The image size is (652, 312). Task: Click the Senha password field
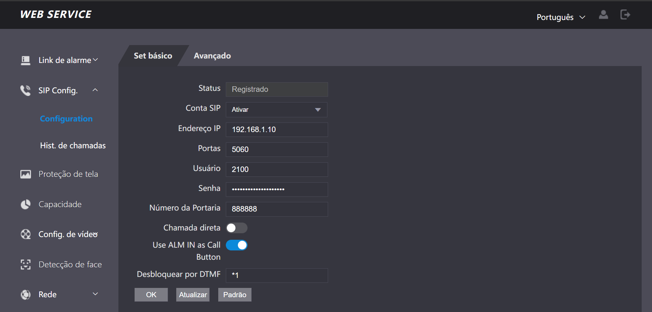tap(277, 190)
